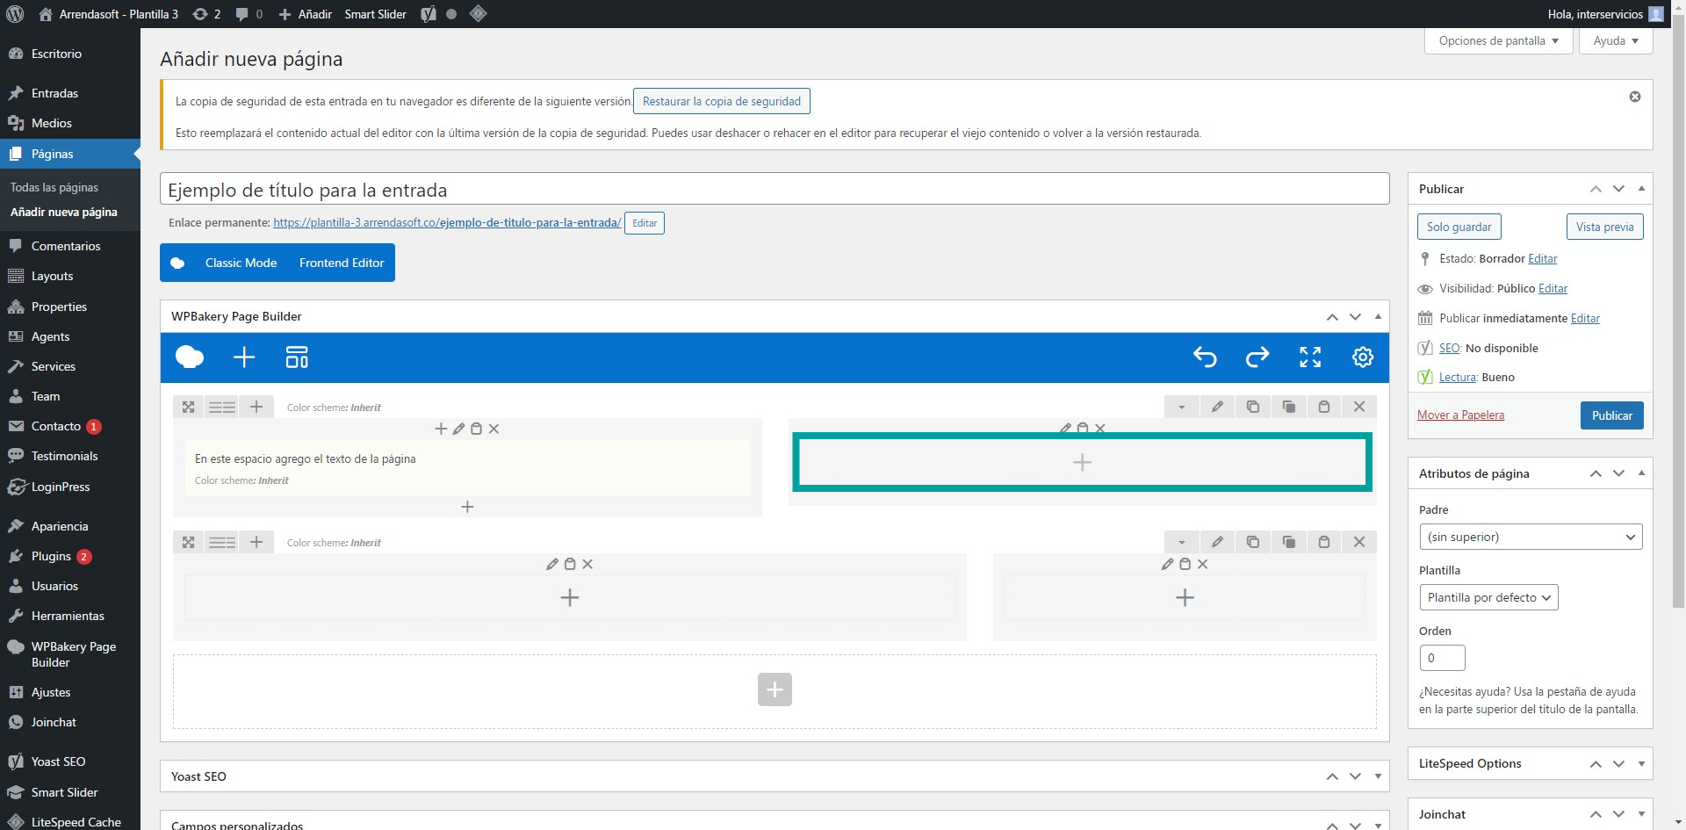
Task: Undo last change in WPBakery toolbar
Action: point(1205,357)
